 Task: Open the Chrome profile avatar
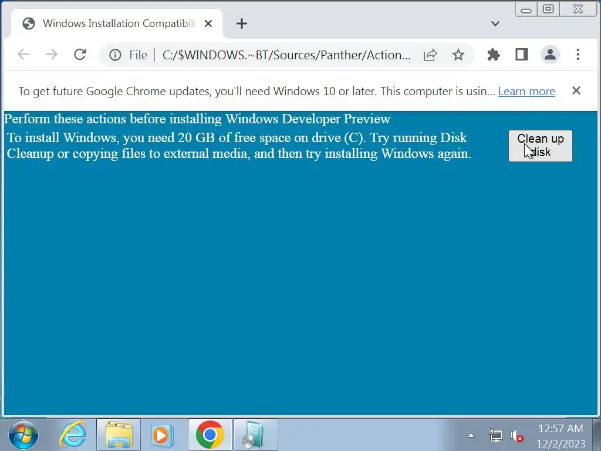coord(550,55)
